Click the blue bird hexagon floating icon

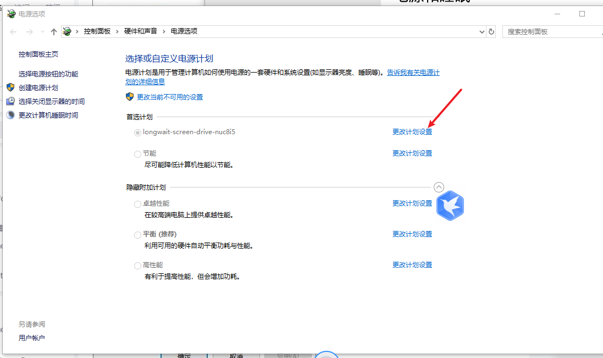(450, 206)
